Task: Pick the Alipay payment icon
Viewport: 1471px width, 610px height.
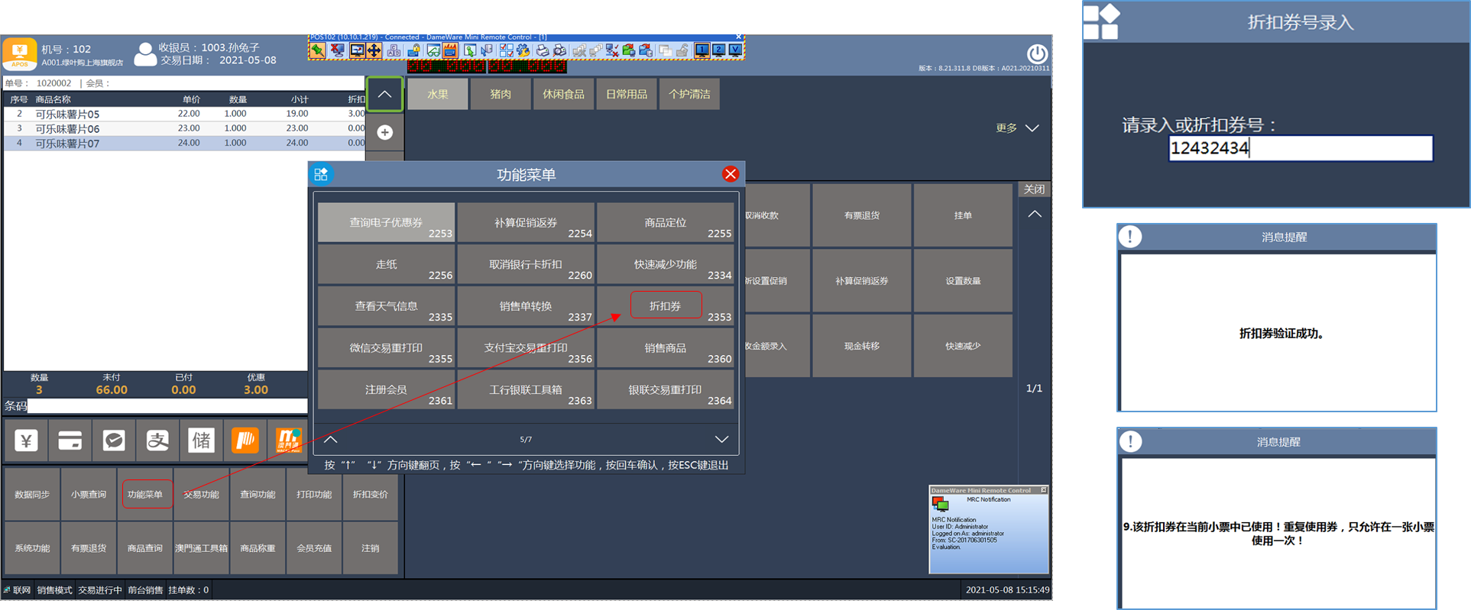Action: pos(157,441)
